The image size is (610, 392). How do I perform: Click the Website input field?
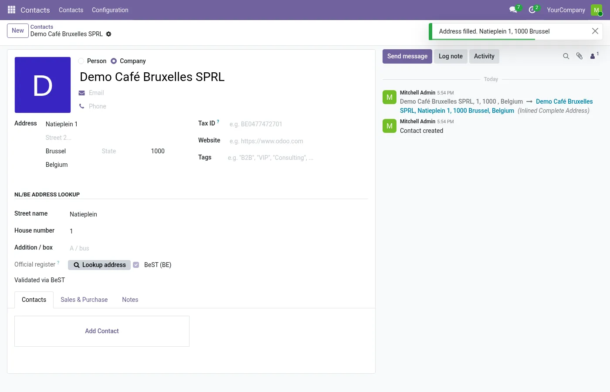point(298,141)
